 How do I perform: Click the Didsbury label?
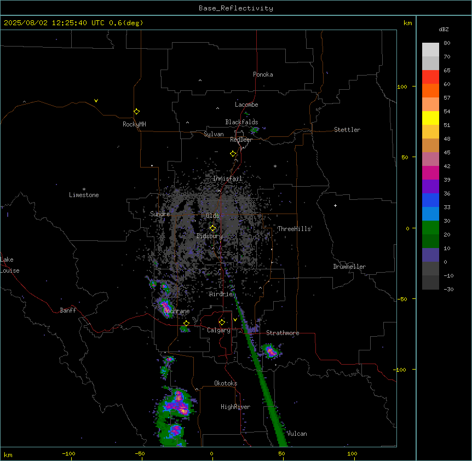210,236
